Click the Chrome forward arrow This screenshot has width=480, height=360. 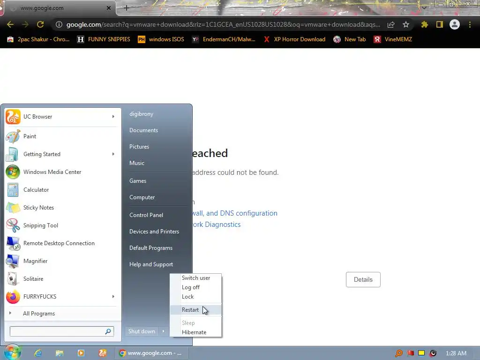25,24
